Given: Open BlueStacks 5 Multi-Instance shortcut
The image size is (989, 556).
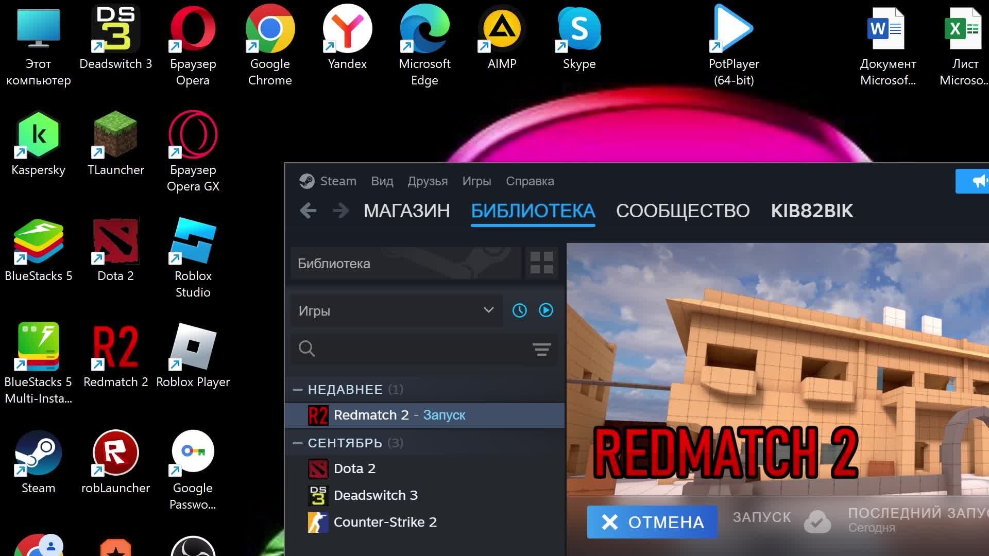Looking at the screenshot, I should click(x=39, y=363).
